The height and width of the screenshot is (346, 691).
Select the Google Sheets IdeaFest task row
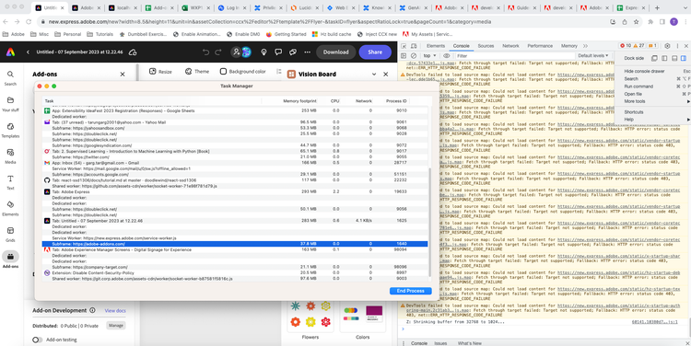[235, 111]
